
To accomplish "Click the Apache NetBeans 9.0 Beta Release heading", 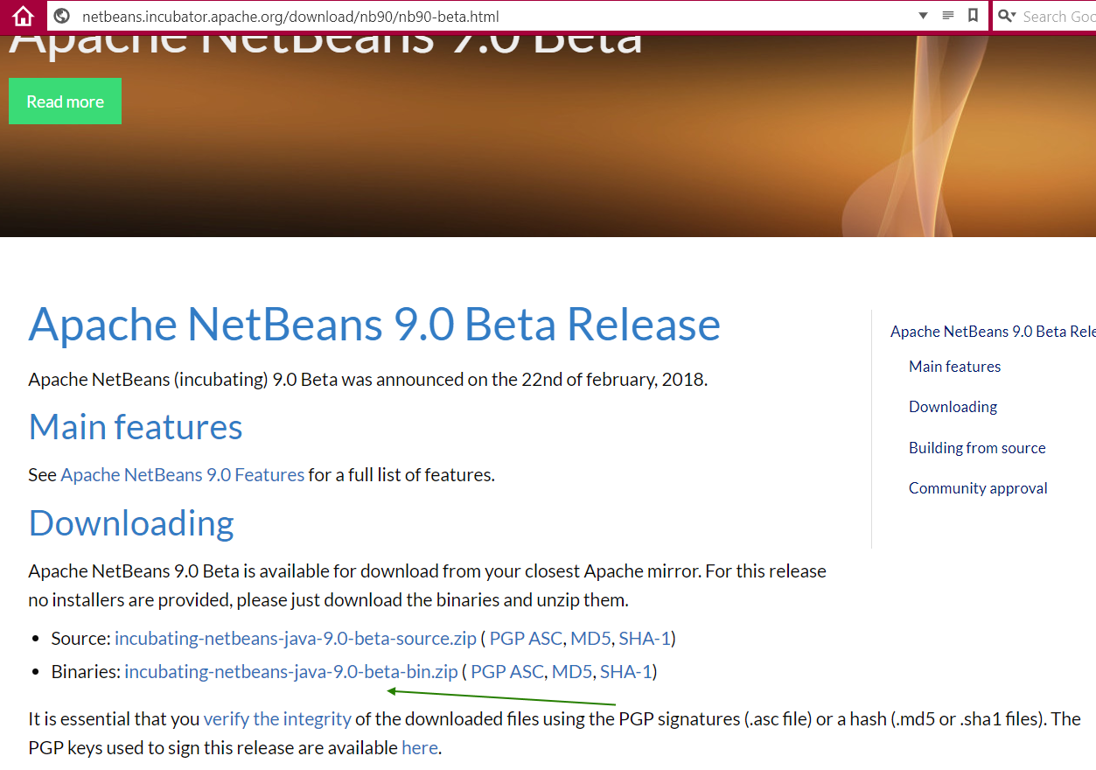I will pyautogui.click(x=374, y=324).
